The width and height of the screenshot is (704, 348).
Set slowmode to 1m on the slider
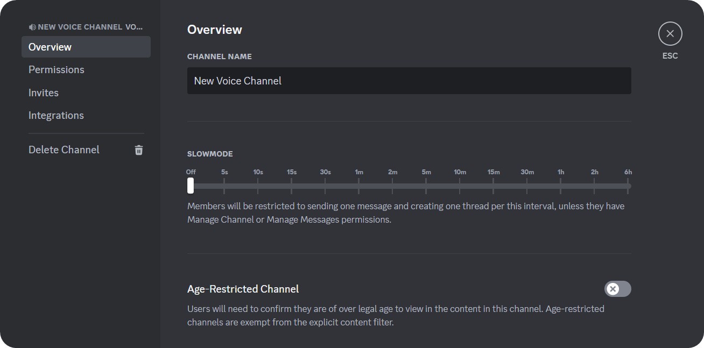359,186
